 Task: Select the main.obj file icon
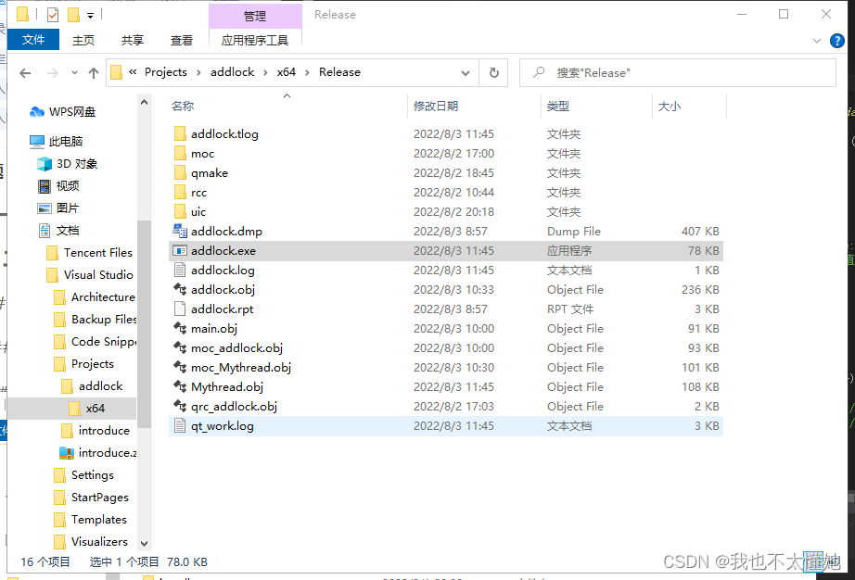click(x=180, y=328)
